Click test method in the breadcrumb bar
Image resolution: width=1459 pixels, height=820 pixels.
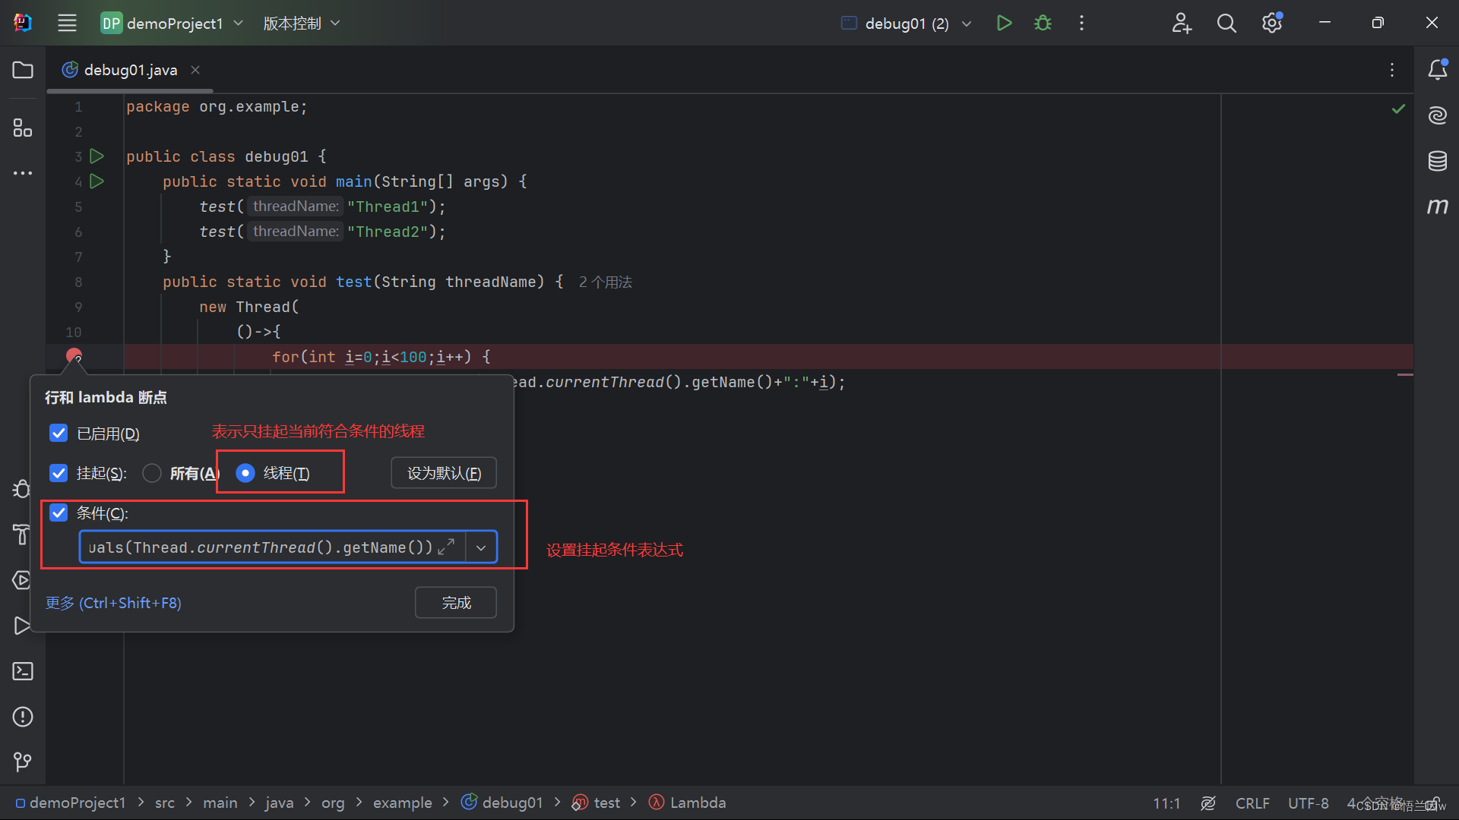597,803
